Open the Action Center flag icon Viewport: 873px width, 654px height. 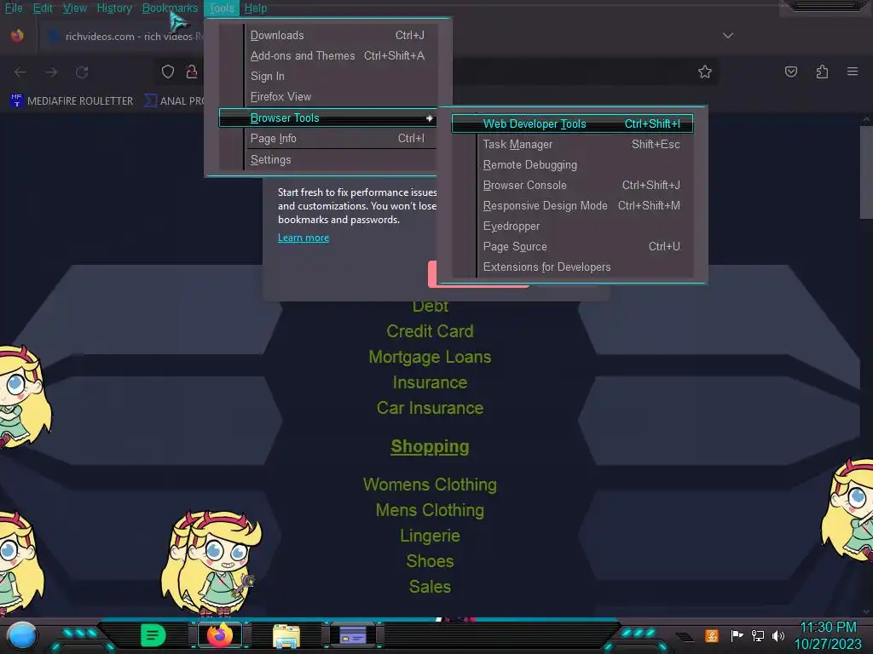737,635
